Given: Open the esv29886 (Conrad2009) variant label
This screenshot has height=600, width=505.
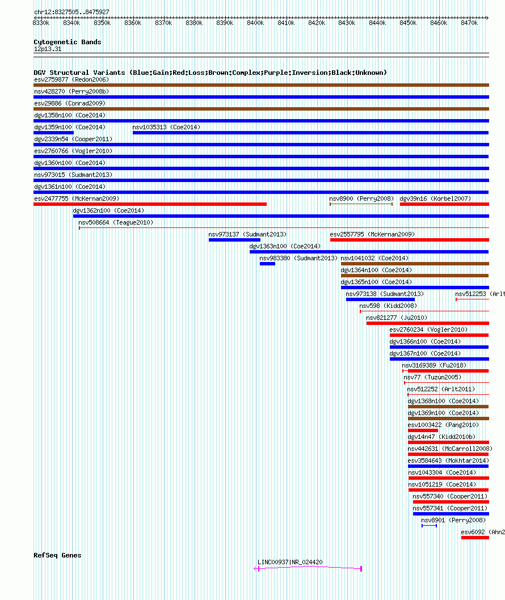Looking at the screenshot, I should click(x=70, y=103).
